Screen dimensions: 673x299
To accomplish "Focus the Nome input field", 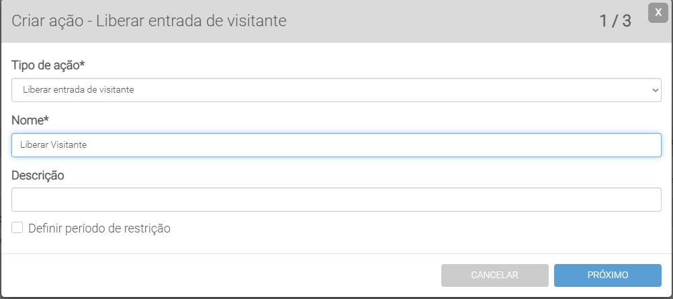I will click(x=336, y=145).
